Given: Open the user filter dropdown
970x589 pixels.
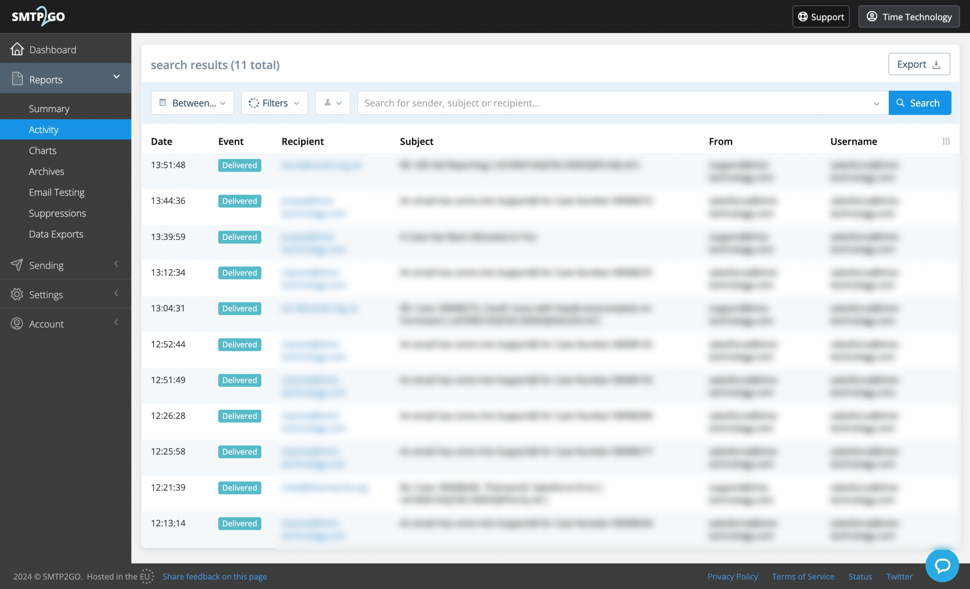Looking at the screenshot, I should pyautogui.click(x=333, y=103).
